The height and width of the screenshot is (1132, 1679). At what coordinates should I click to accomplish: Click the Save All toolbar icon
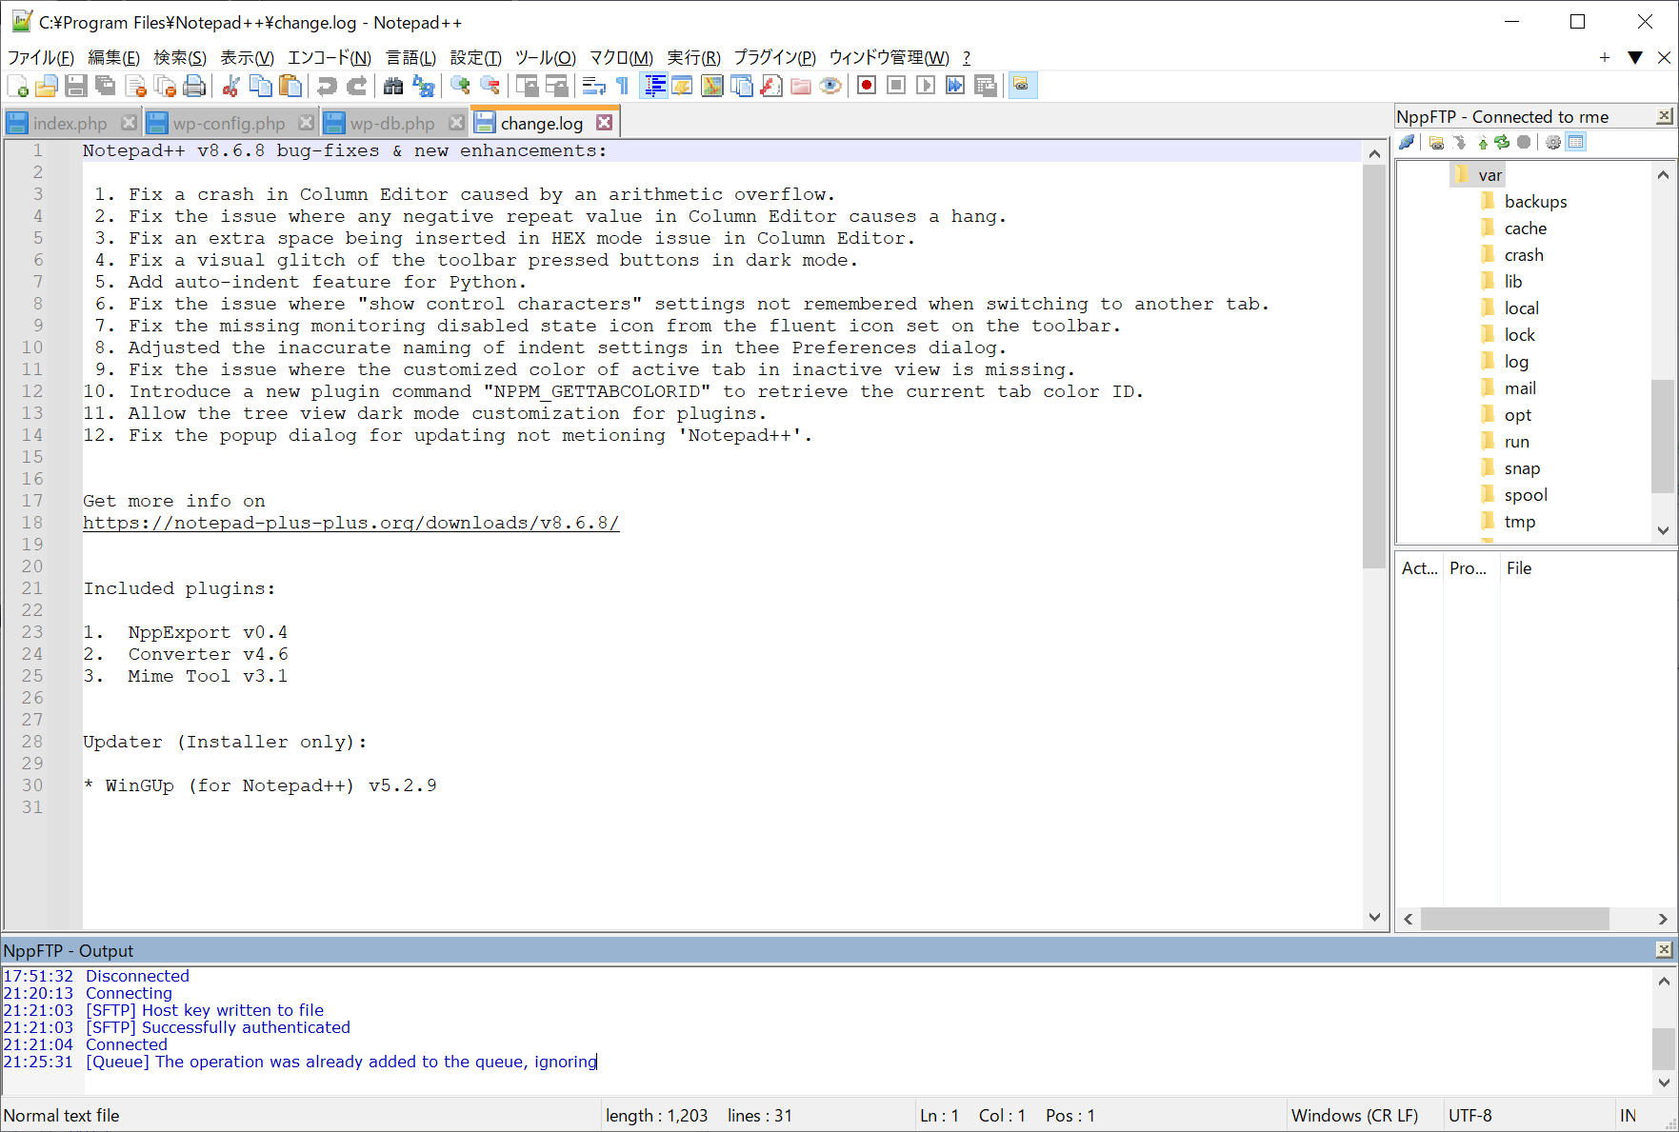106,86
